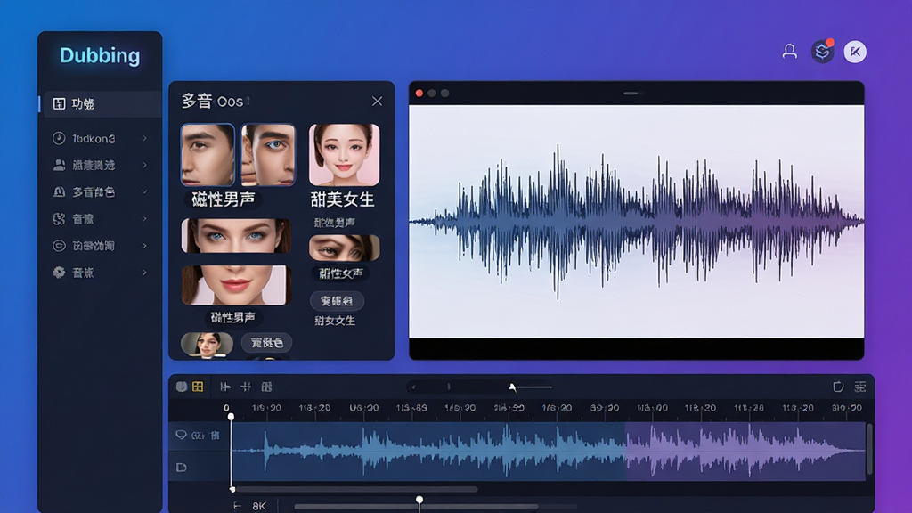Toggle the yellow grid view icon
The image size is (912, 513).
(x=198, y=387)
